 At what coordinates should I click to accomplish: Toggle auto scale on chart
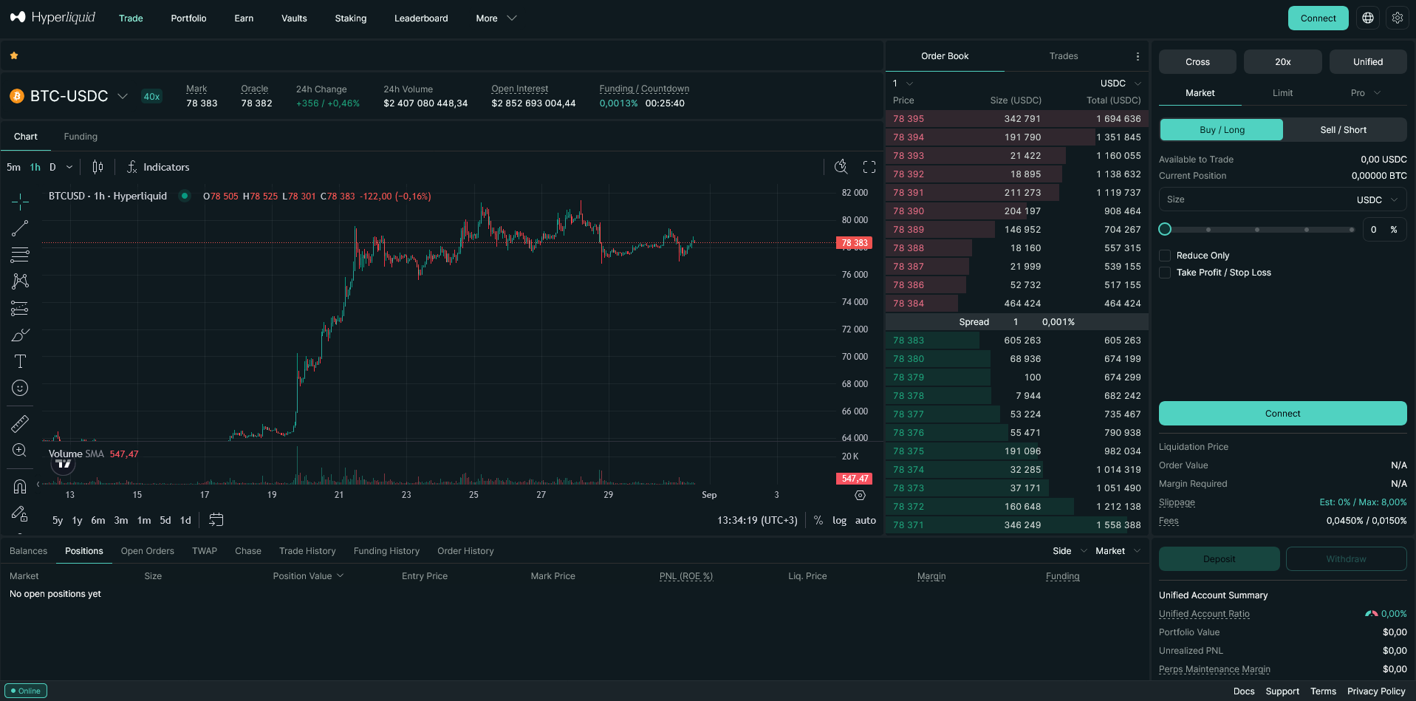[866, 520]
